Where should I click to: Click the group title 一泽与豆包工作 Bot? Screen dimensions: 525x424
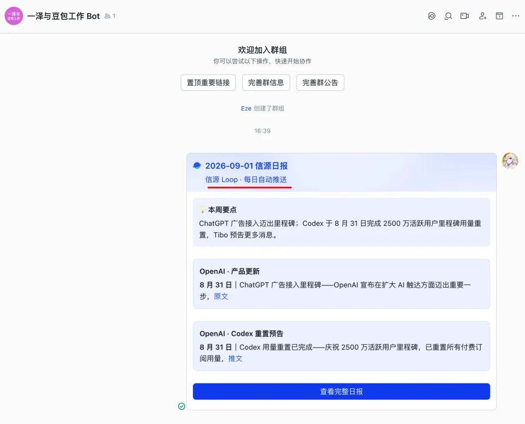pyautogui.click(x=63, y=16)
